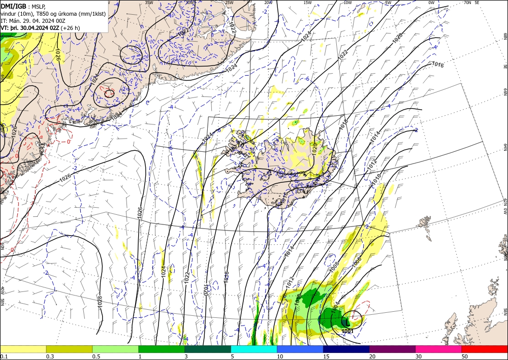Click the 0.3 legend value
Image resolution: width=508 pixels, height=360 pixels.
[50, 356]
